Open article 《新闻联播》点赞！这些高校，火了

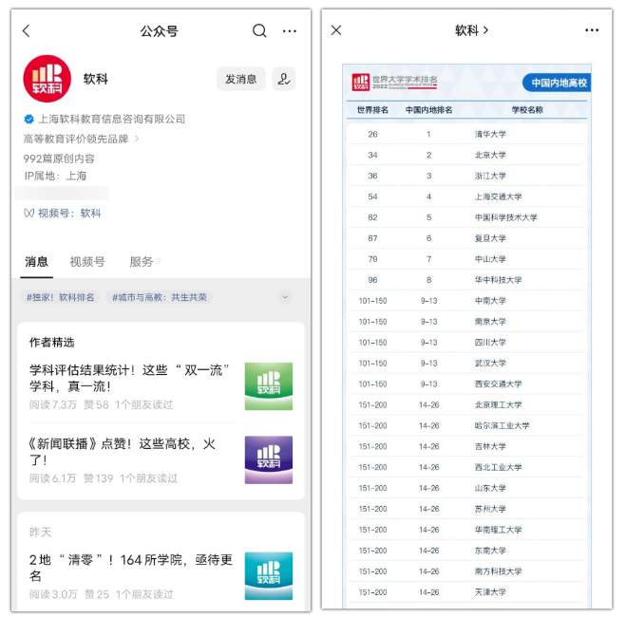123,451
